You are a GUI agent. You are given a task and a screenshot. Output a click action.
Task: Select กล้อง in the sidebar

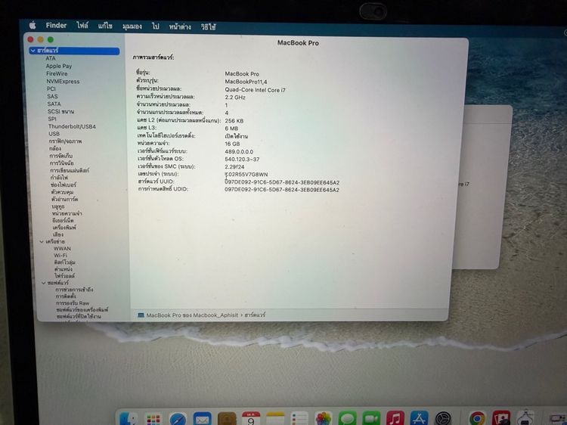point(55,148)
